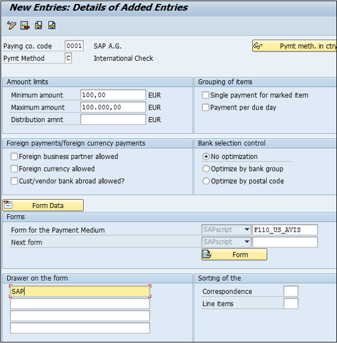Go to the previous entry icon
The image size is (337, 343).
tap(38, 25)
